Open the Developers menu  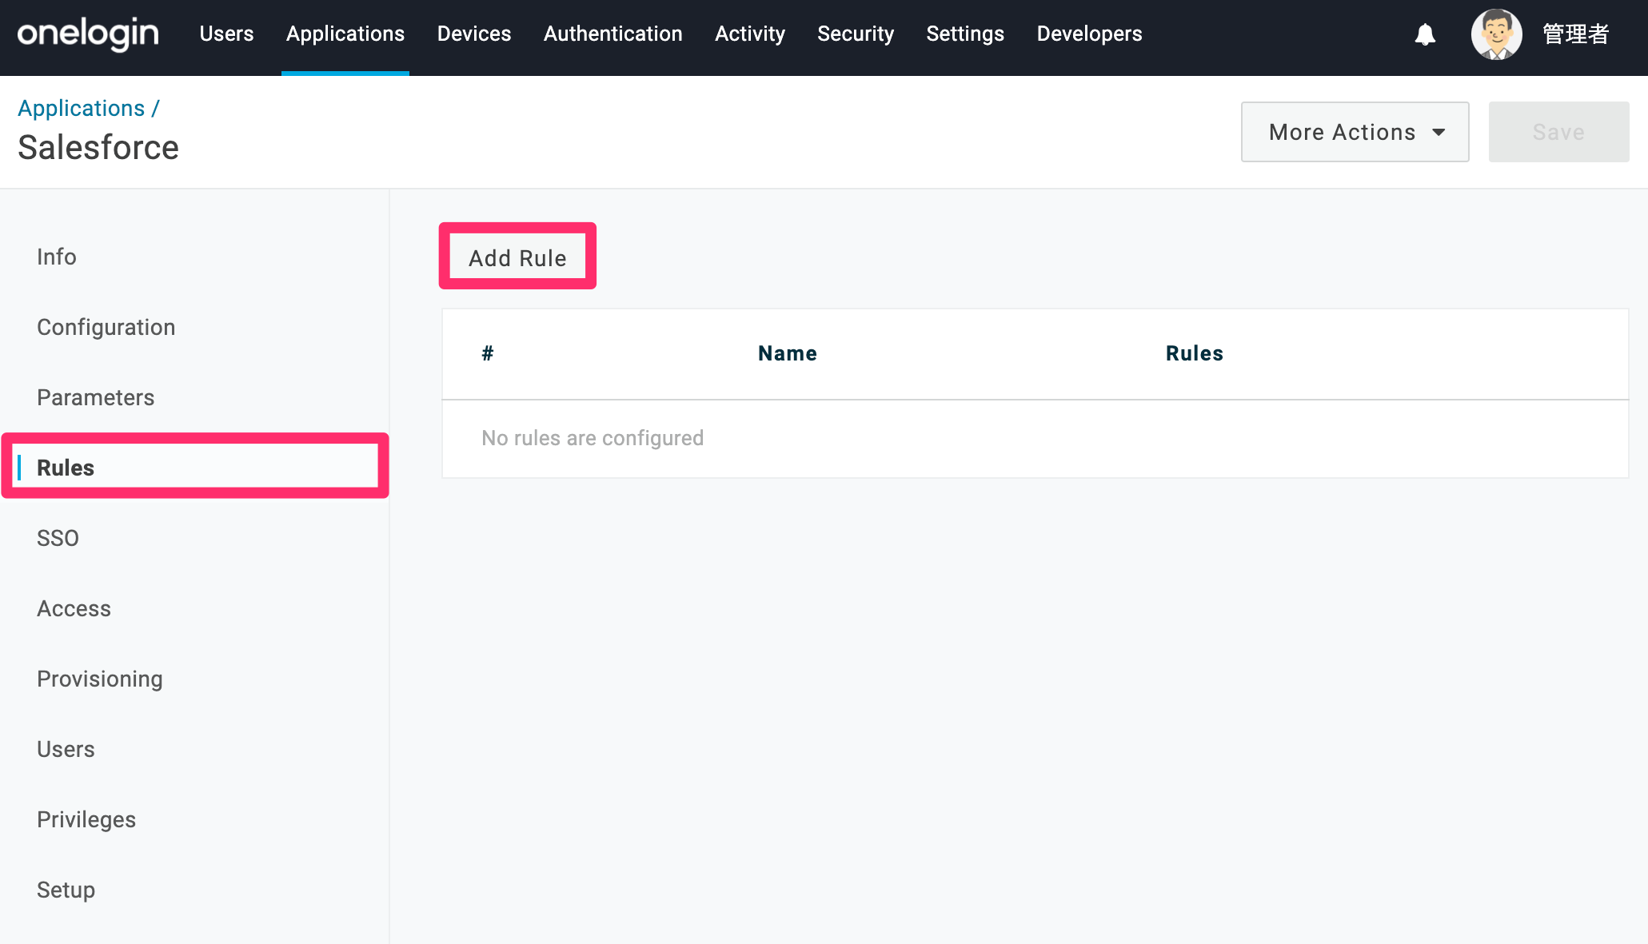1090,34
